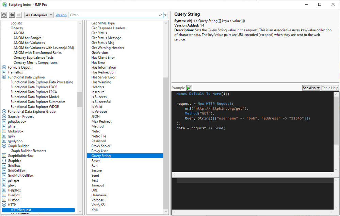The image size is (340, 216).
Task: Click the icon beside GraphBuilderBox
Action: point(4,156)
